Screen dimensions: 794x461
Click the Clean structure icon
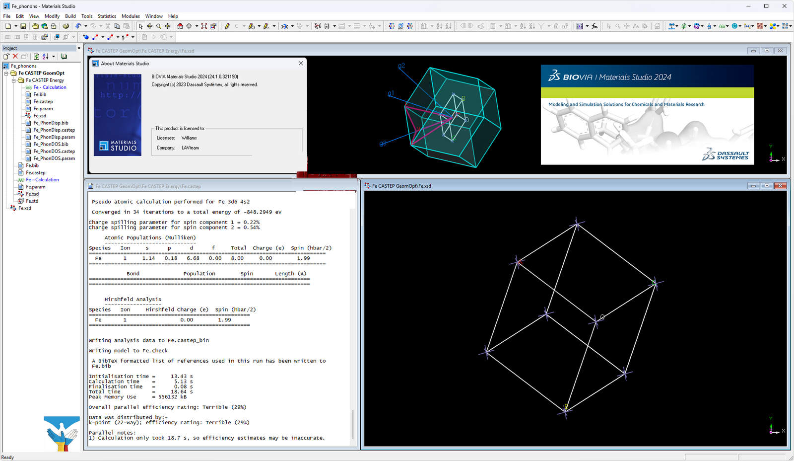(x=284, y=26)
